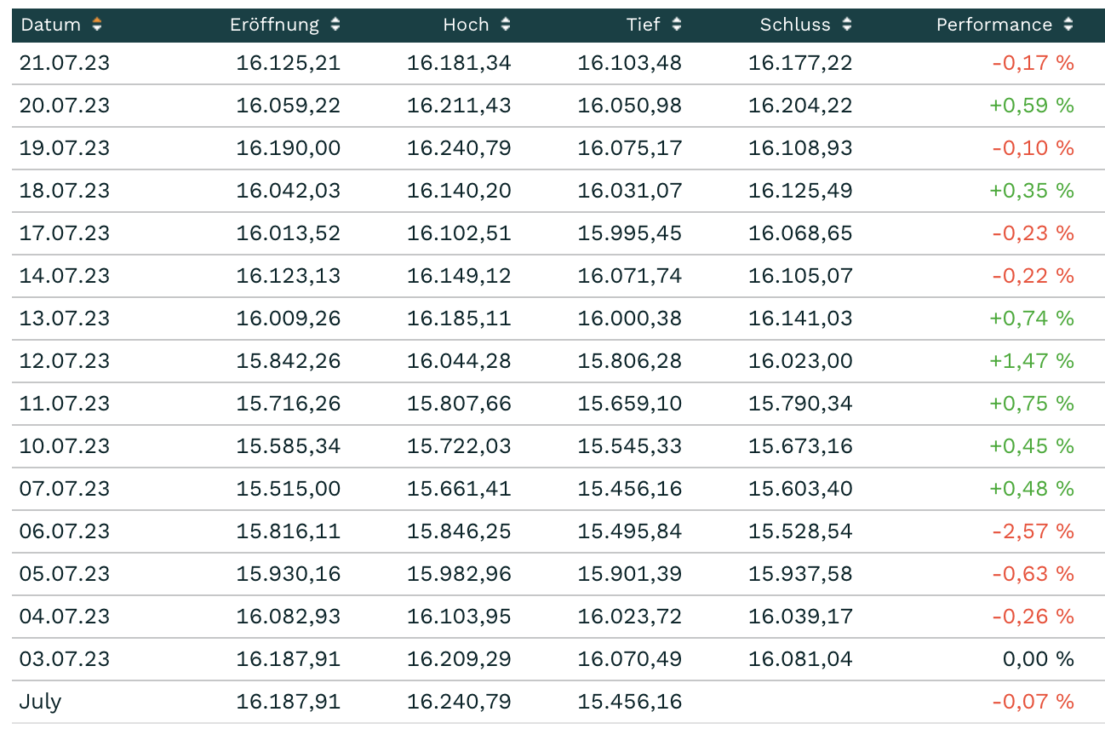This screenshot has height=729, width=1105.
Task: Click the Hoch column header label
Action: pos(466,25)
